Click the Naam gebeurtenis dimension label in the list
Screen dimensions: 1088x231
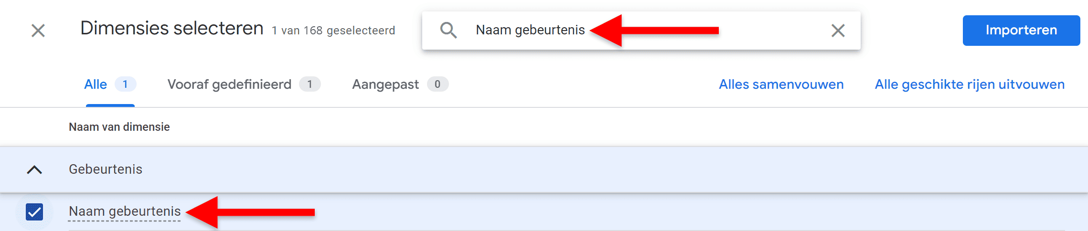125,211
